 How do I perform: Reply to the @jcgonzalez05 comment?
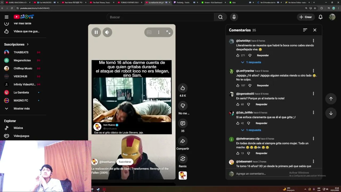[261, 105]
